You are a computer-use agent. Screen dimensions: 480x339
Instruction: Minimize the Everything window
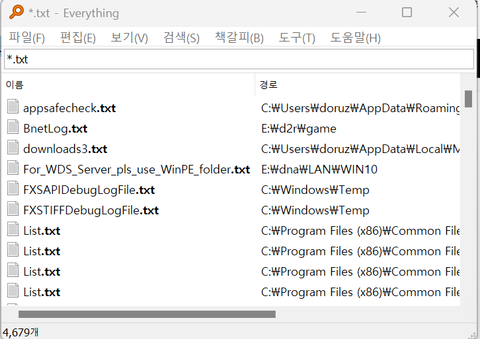tap(361, 13)
